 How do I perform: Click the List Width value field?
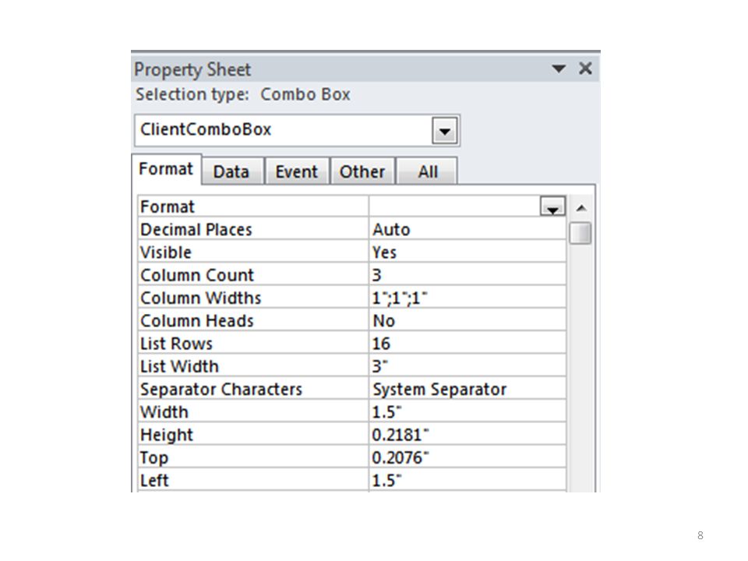[x=467, y=366]
